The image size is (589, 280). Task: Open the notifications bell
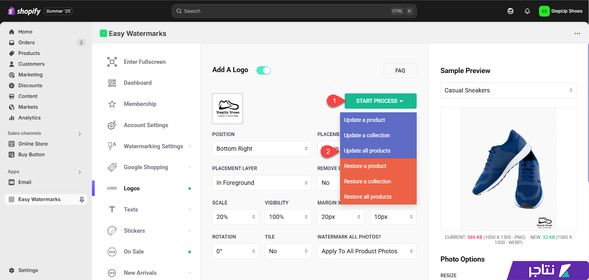pos(527,11)
